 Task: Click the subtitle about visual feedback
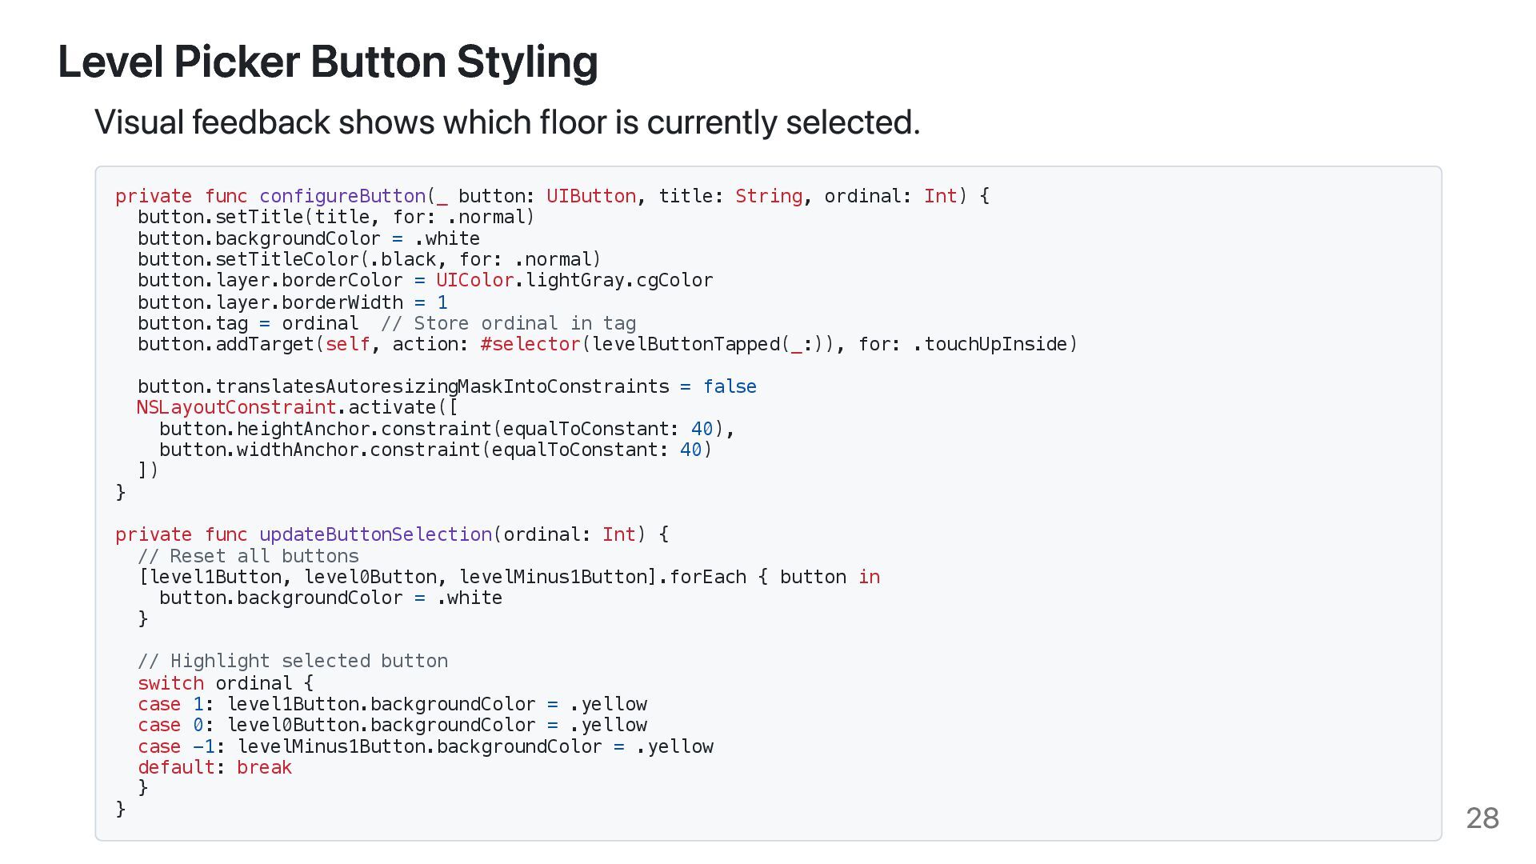pos(507,122)
